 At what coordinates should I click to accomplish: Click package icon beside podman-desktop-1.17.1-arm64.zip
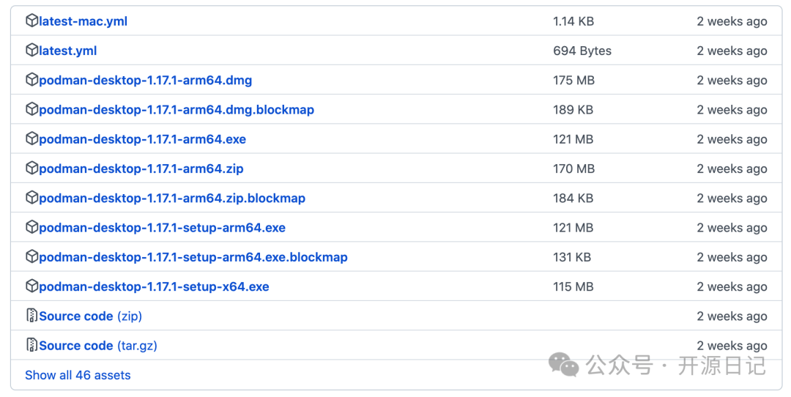31,168
